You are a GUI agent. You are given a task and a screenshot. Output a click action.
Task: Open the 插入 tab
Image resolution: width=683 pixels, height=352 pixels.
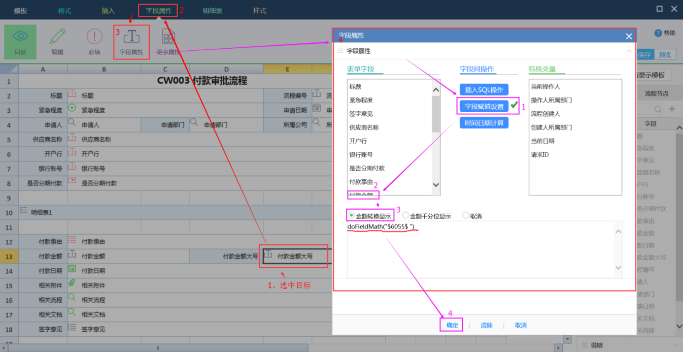(x=108, y=10)
